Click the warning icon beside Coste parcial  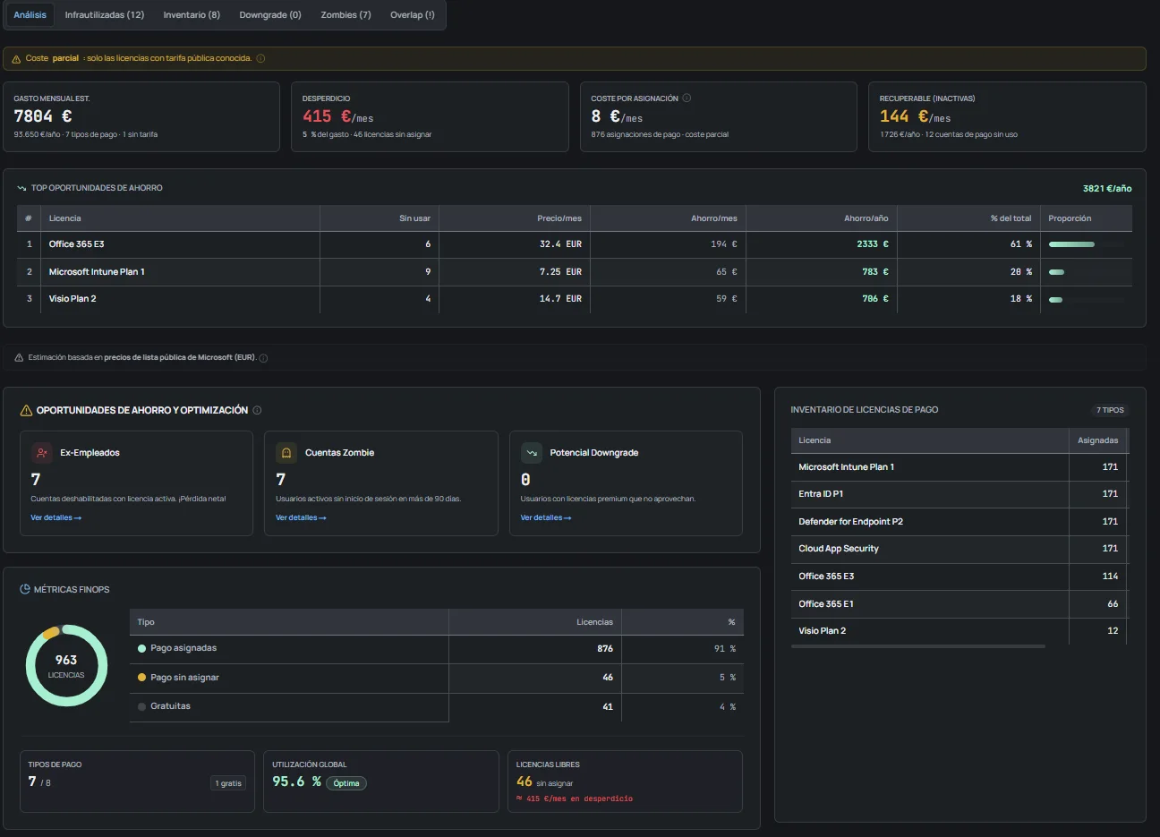16,59
